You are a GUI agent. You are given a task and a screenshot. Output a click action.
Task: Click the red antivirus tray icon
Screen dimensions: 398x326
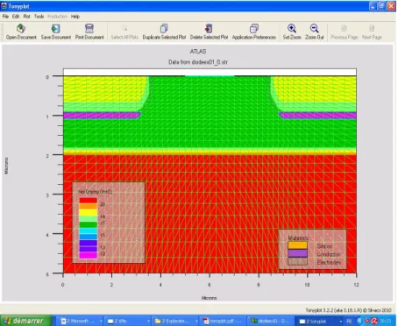tap(374, 321)
